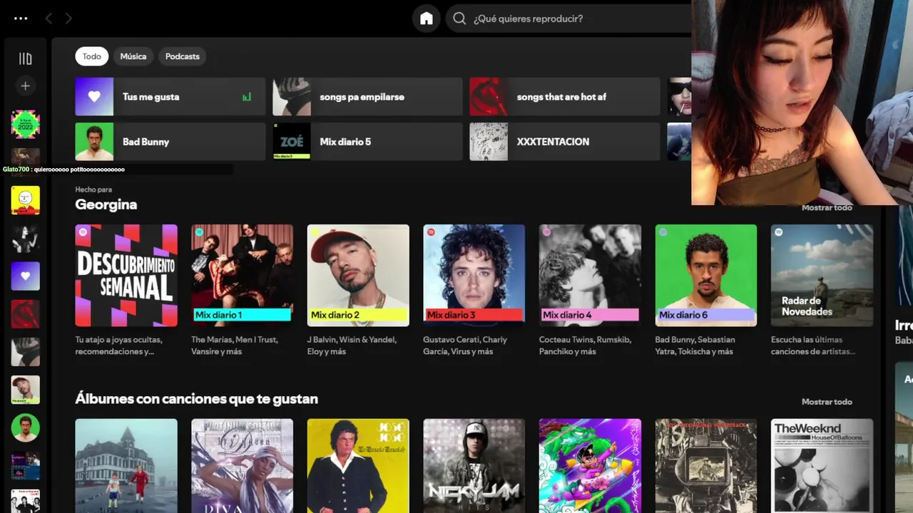This screenshot has width=913, height=513.
Task: Open the 'Álbumes con canciones que te gustan' heading
Action: tap(197, 399)
